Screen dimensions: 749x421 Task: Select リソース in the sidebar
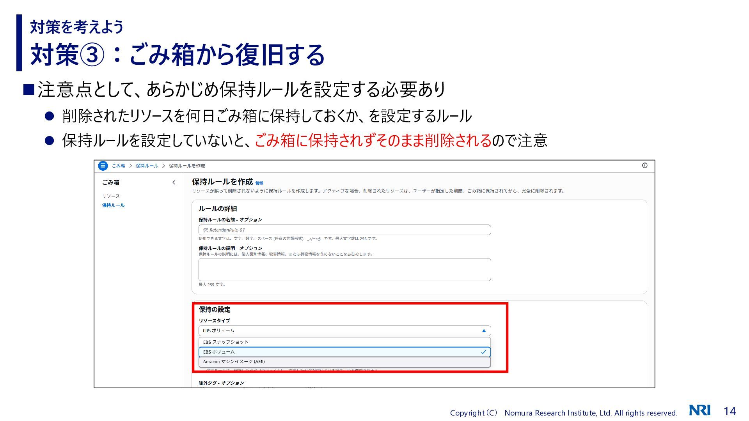(111, 196)
